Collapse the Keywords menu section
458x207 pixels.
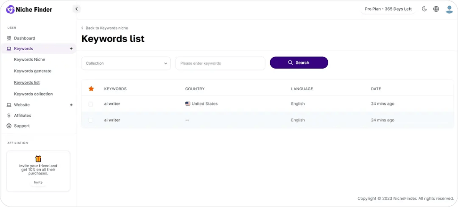[71, 49]
